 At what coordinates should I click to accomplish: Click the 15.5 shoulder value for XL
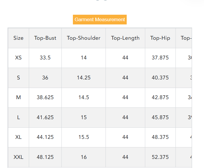pos(84,137)
